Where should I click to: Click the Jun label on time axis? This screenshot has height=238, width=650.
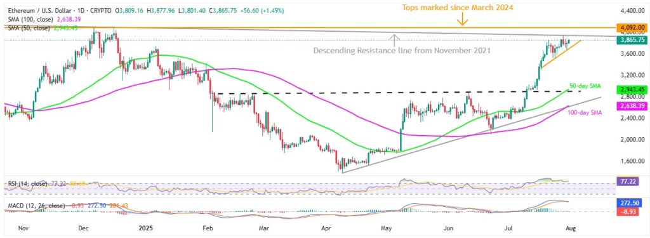pyautogui.click(x=449, y=228)
